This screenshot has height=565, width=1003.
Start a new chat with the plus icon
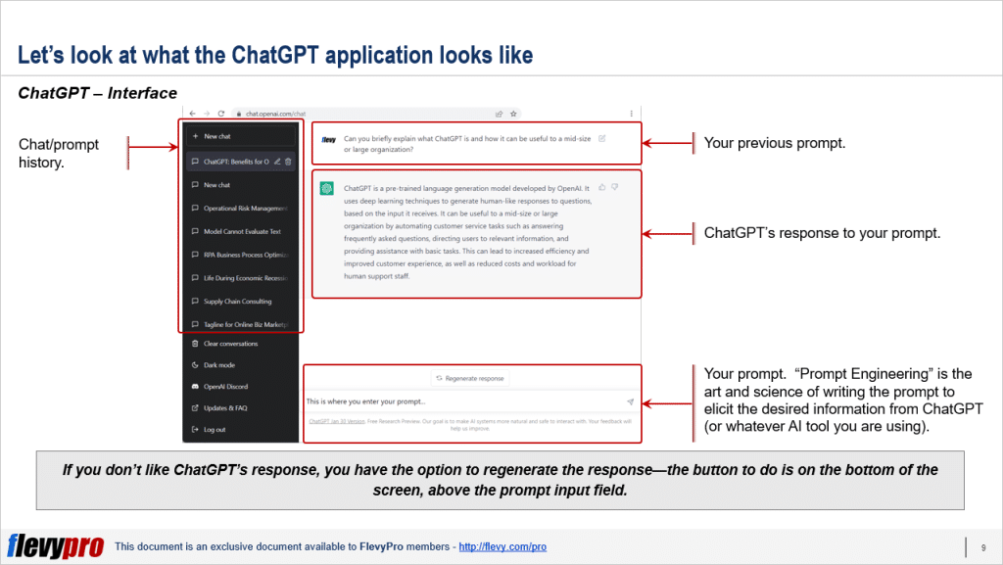(x=195, y=135)
